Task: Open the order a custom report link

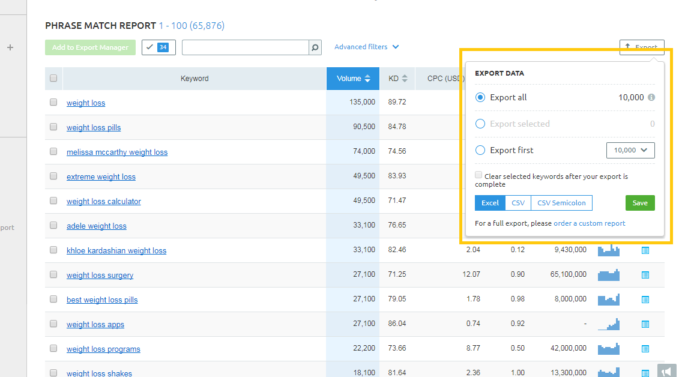Action: (589, 223)
